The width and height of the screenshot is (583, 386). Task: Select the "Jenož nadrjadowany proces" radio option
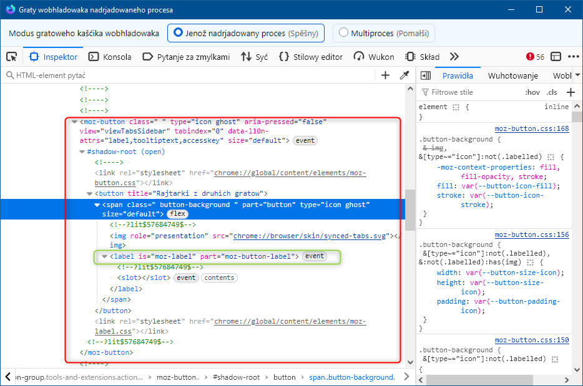(x=245, y=33)
